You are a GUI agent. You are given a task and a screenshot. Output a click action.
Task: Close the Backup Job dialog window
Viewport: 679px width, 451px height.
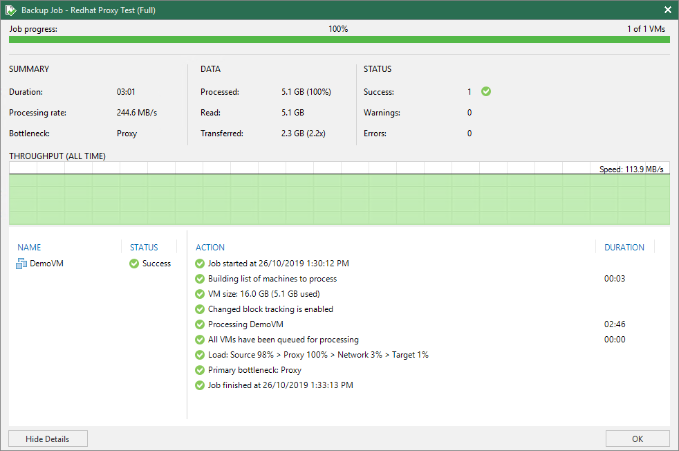667,10
